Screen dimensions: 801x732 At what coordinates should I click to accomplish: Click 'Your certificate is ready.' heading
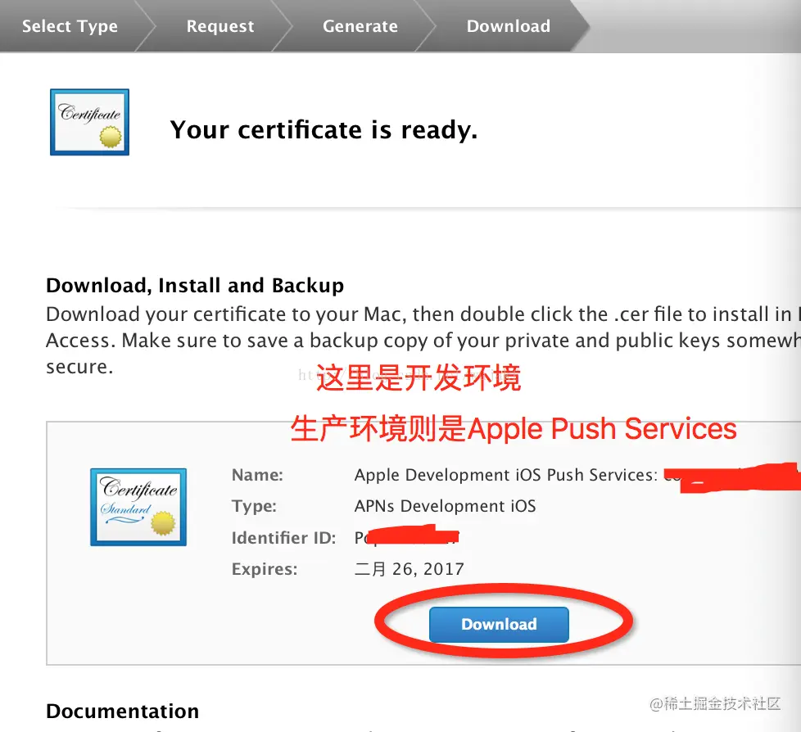click(324, 129)
